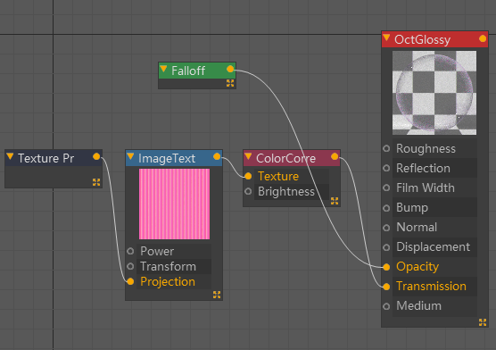
Task: Collapse the ImageText node triangle
Action: [130, 156]
